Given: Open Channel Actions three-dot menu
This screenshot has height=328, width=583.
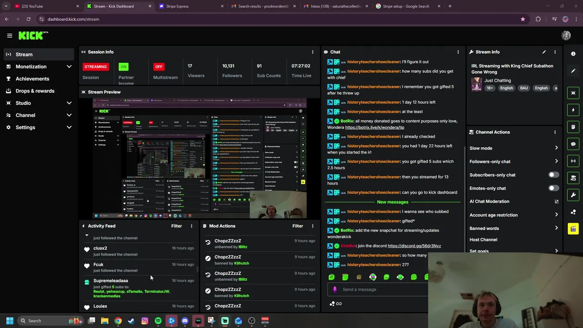Looking at the screenshot, I should tap(555, 132).
